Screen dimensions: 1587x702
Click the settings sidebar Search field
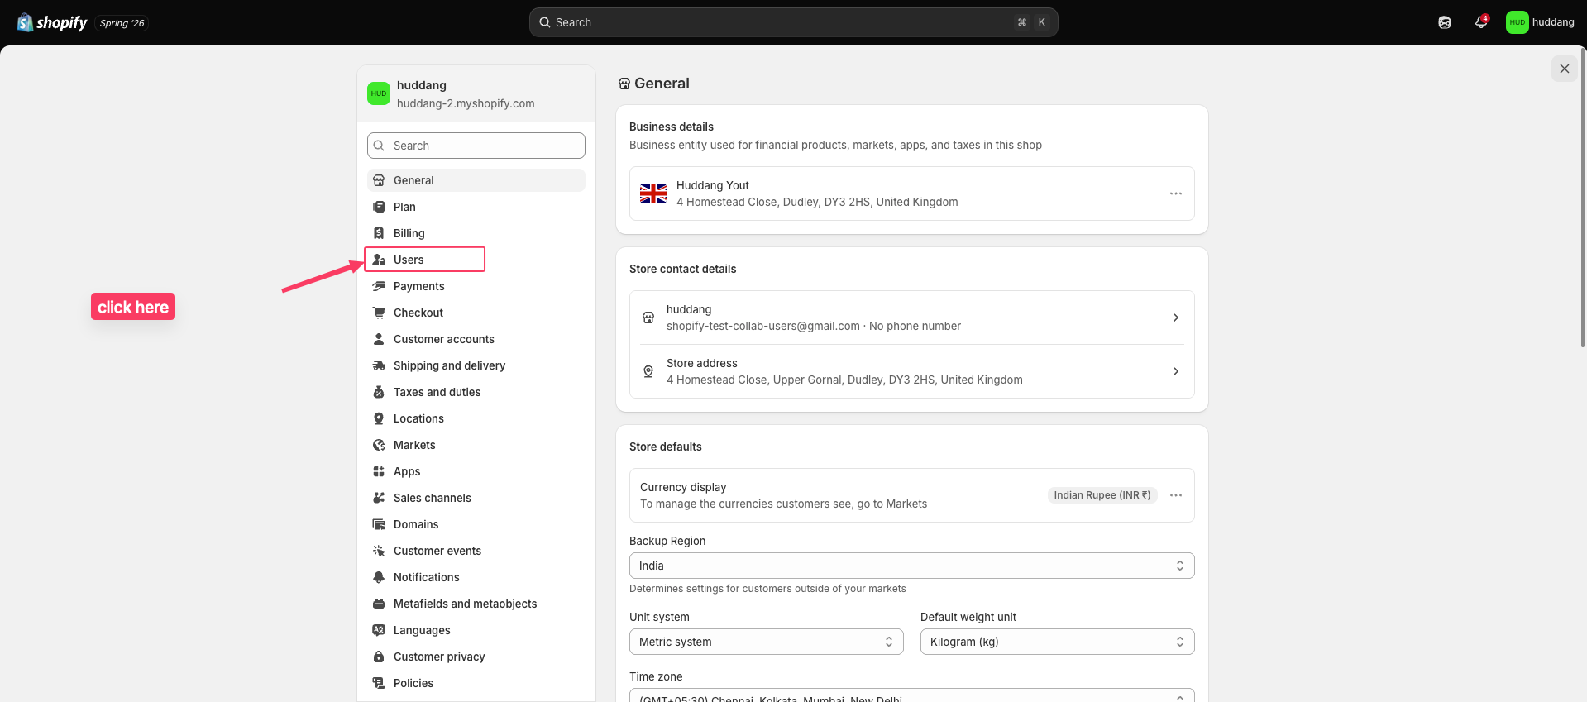coord(476,146)
